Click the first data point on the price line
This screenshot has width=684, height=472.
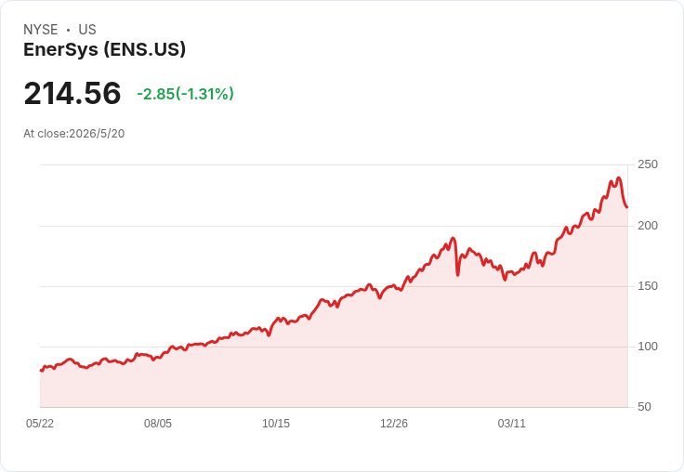tap(41, 371)
